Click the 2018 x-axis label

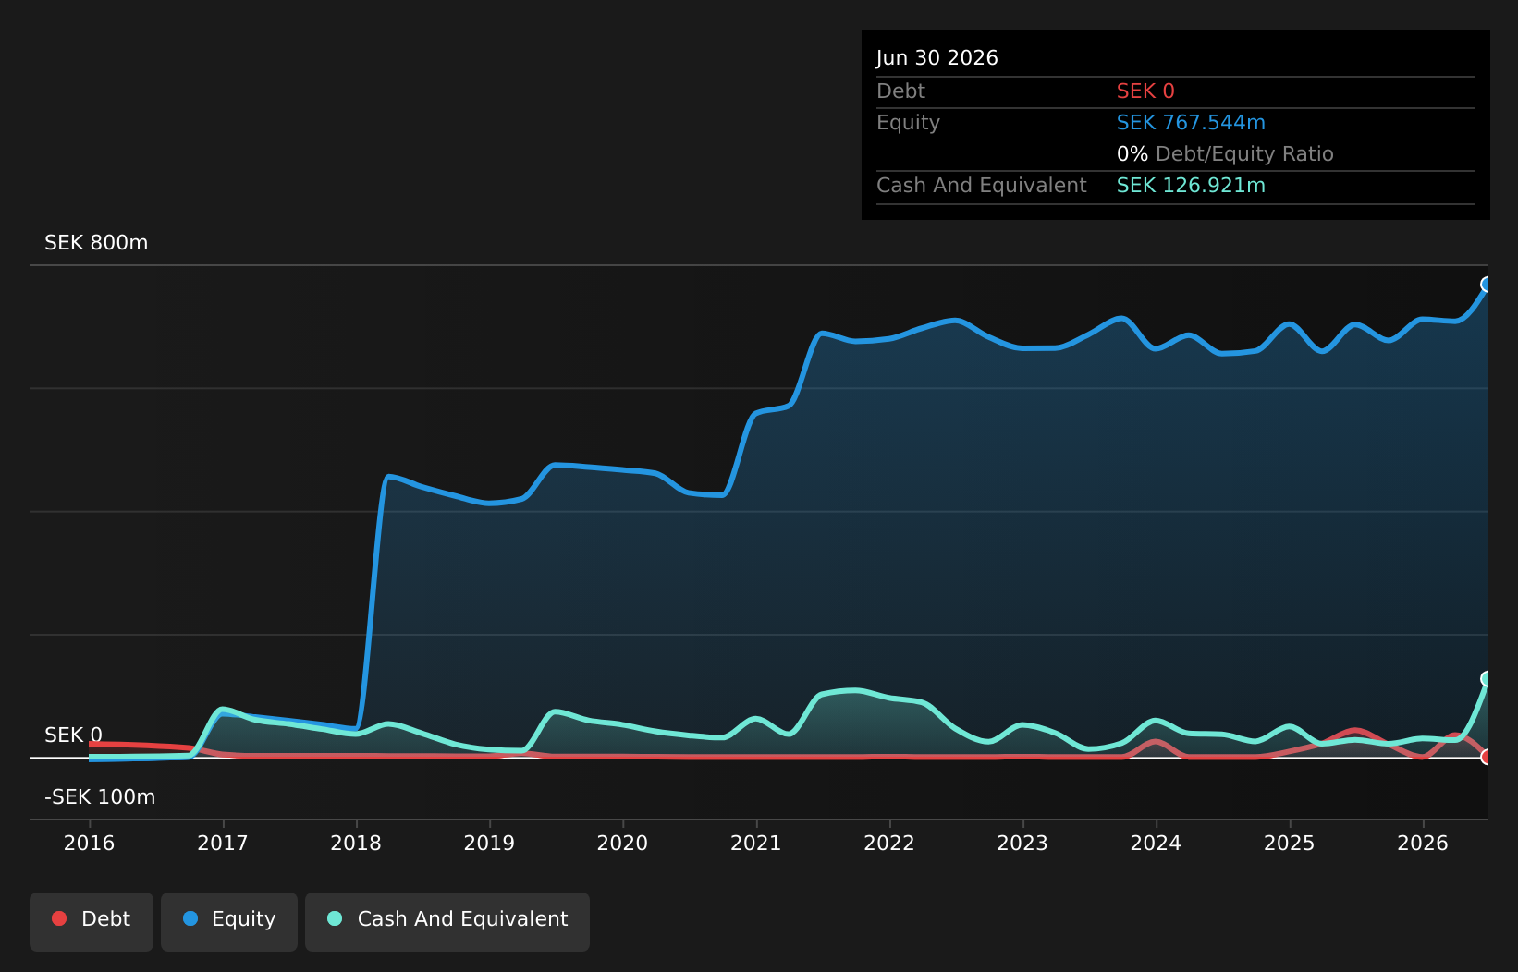point(356,843)
